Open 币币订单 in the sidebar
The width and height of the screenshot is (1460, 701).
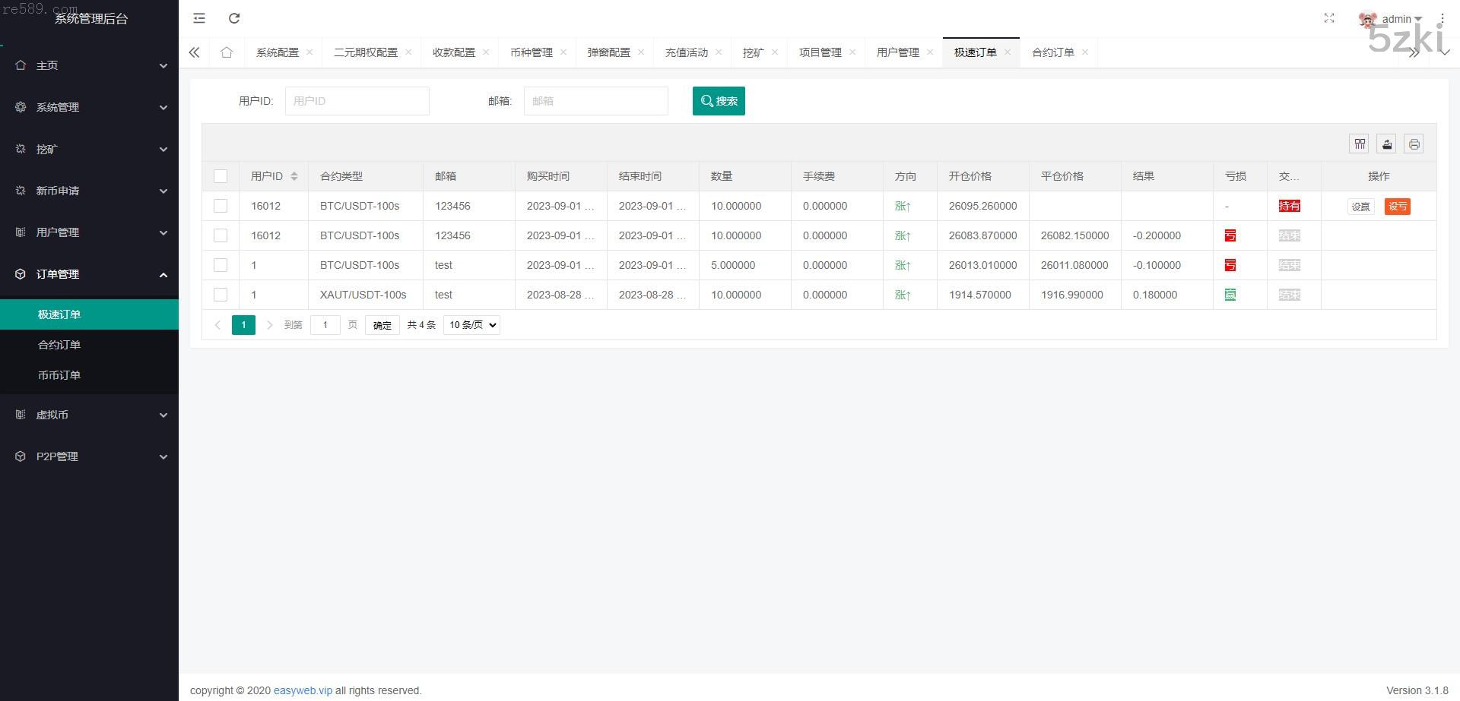point(59,375)
